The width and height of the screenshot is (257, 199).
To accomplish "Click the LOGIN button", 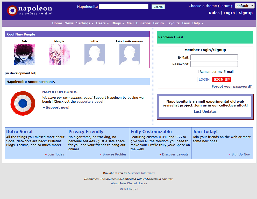I will pos(204,79).
